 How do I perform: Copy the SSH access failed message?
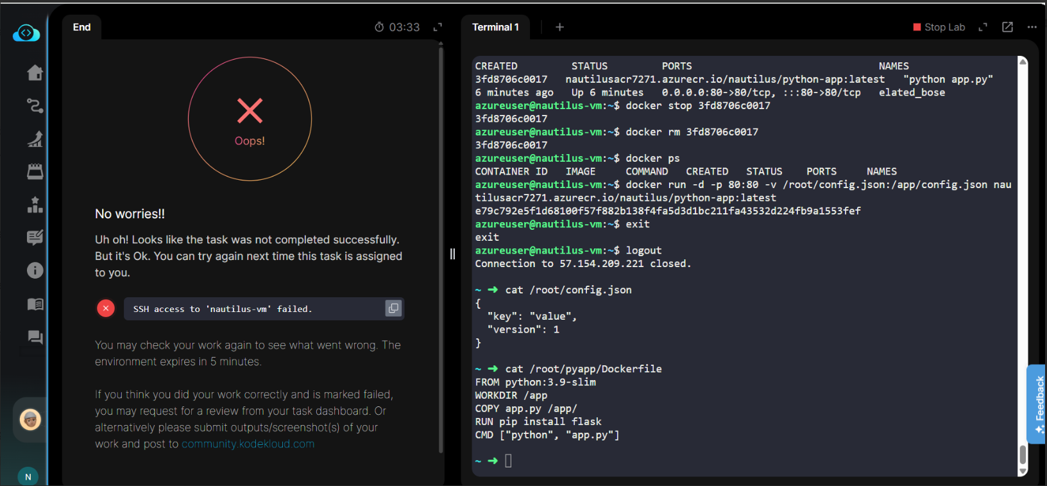[393, 309]
